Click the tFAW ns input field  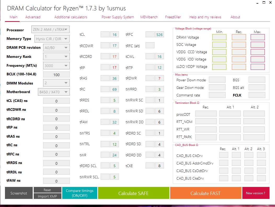(56, 181)
